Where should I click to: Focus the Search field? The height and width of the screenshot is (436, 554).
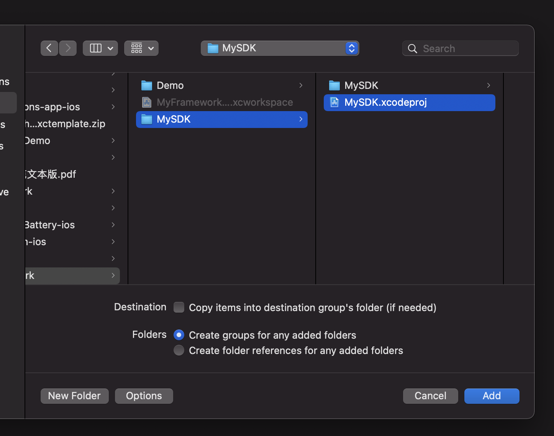coord(461,48)
